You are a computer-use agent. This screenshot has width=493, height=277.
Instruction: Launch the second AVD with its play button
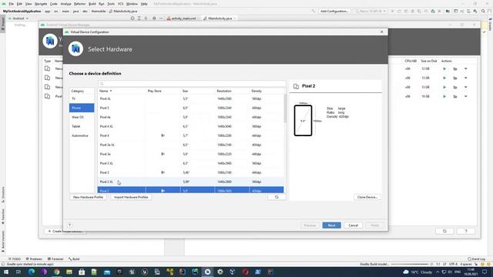pos(444,78)
